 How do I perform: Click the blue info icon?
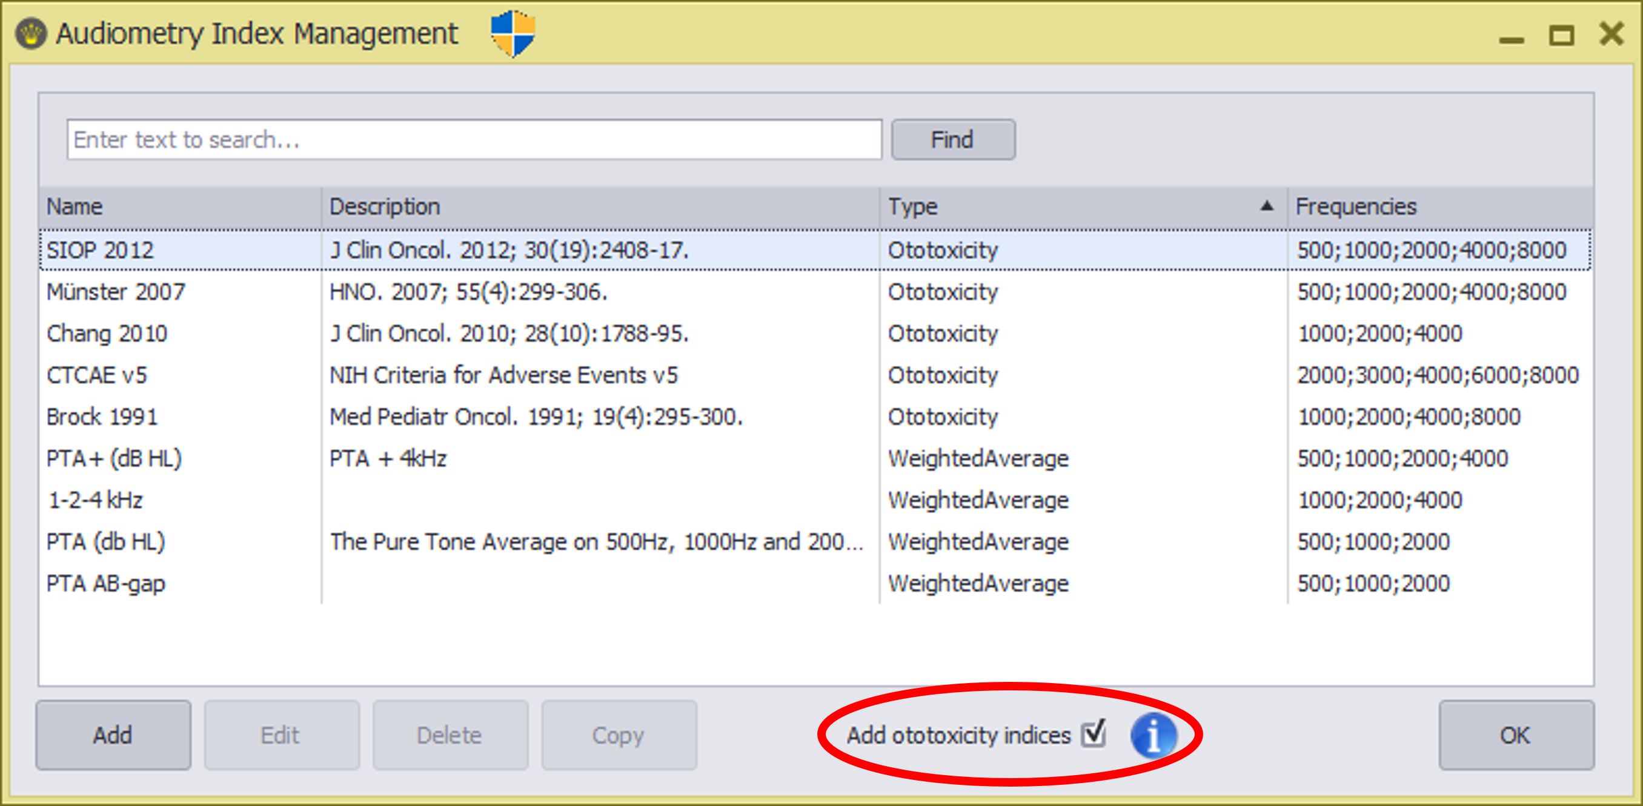click(1153, 735)
